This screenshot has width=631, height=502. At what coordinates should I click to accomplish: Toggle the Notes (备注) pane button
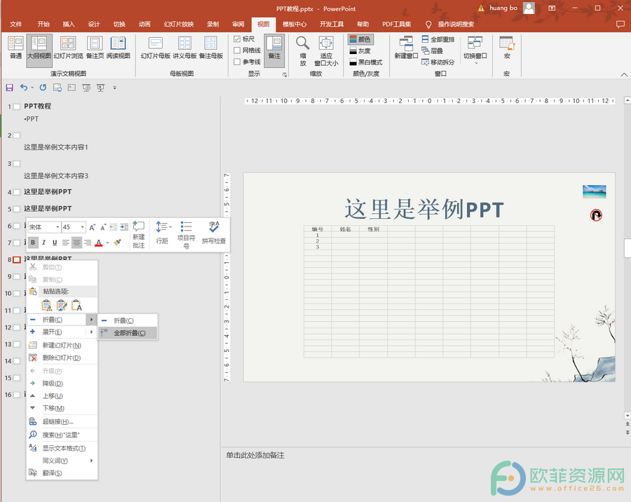click(x=274, y=50)
